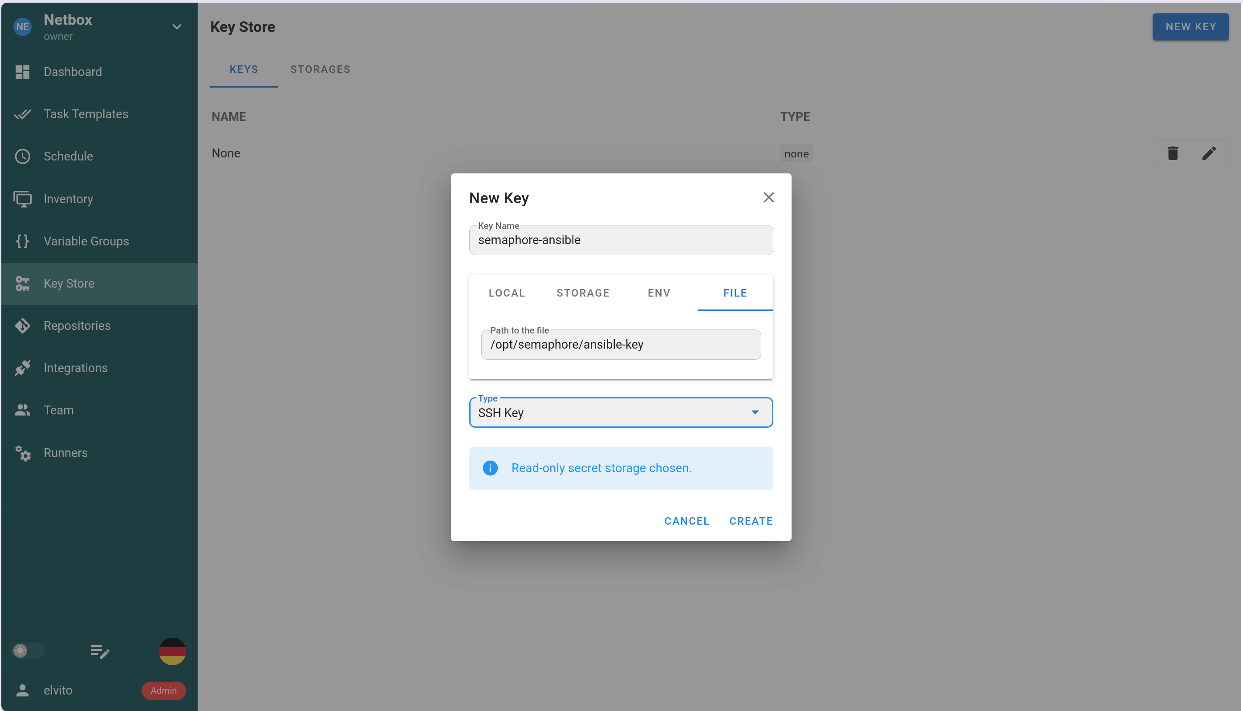Click the TYPE column header
Viewport: 1243px width, 711px height.
[795, 116]
